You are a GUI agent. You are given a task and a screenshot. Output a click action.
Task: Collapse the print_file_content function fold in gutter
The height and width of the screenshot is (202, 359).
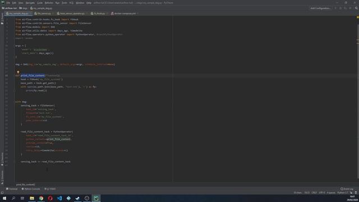14,76
